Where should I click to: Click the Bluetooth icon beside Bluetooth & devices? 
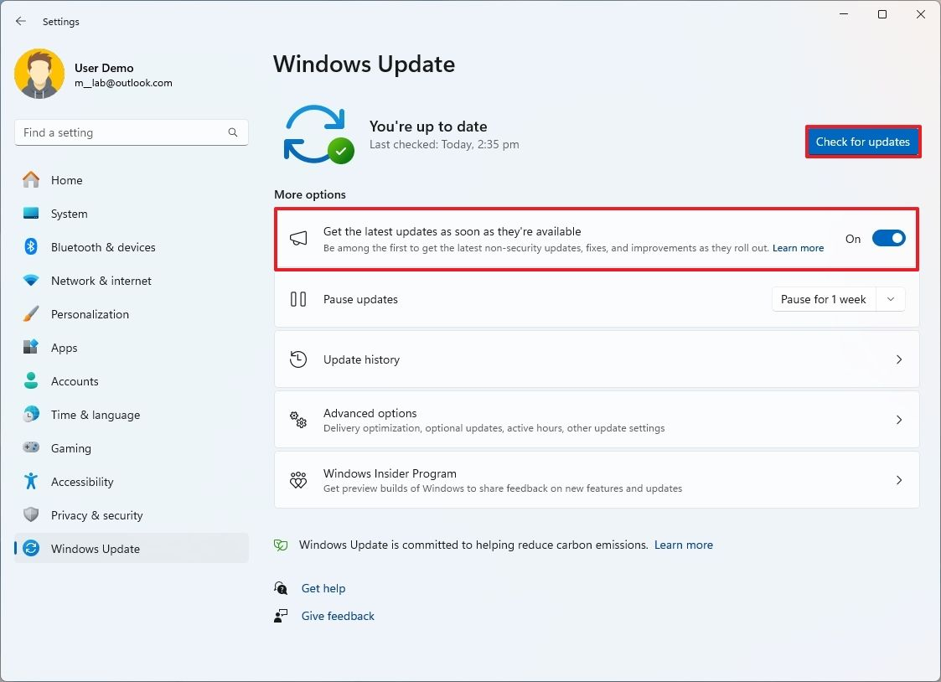(x=31, y=246)
